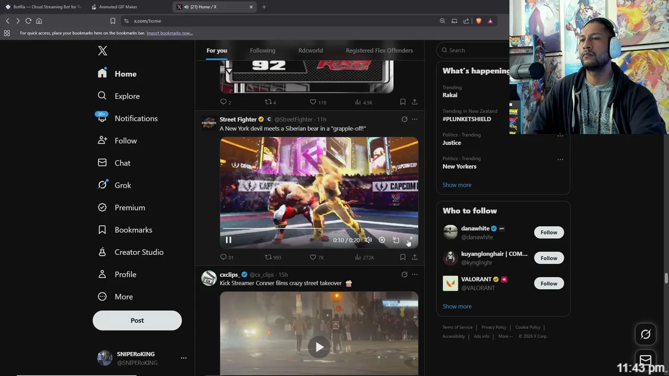Open the Premium page
This screenshot has height=376, width=669.
click(121, 207)
